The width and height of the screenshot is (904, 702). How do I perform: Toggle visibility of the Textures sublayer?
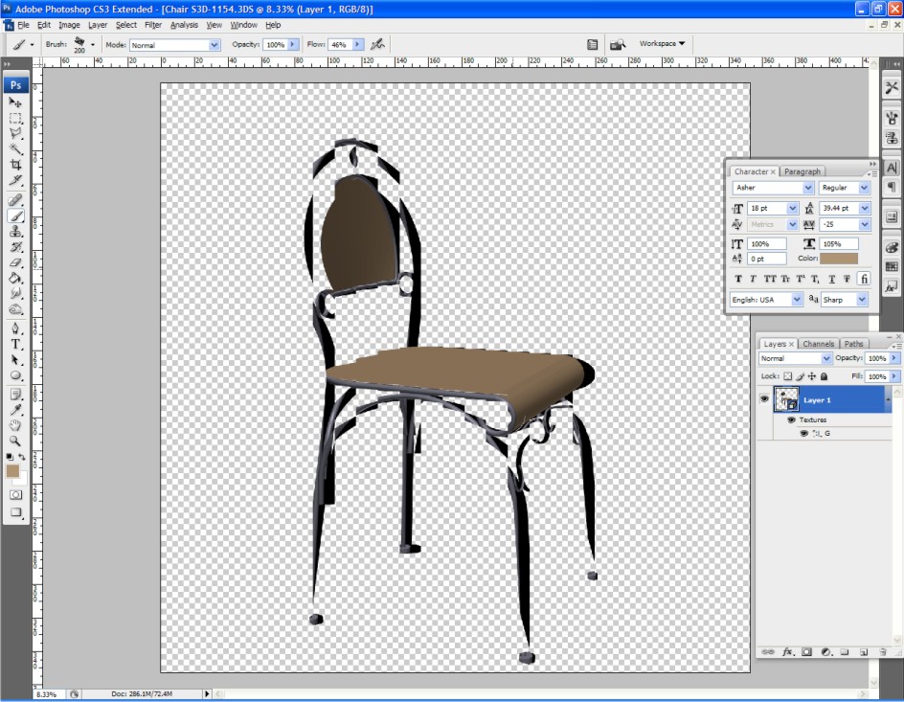pos(791,420)
